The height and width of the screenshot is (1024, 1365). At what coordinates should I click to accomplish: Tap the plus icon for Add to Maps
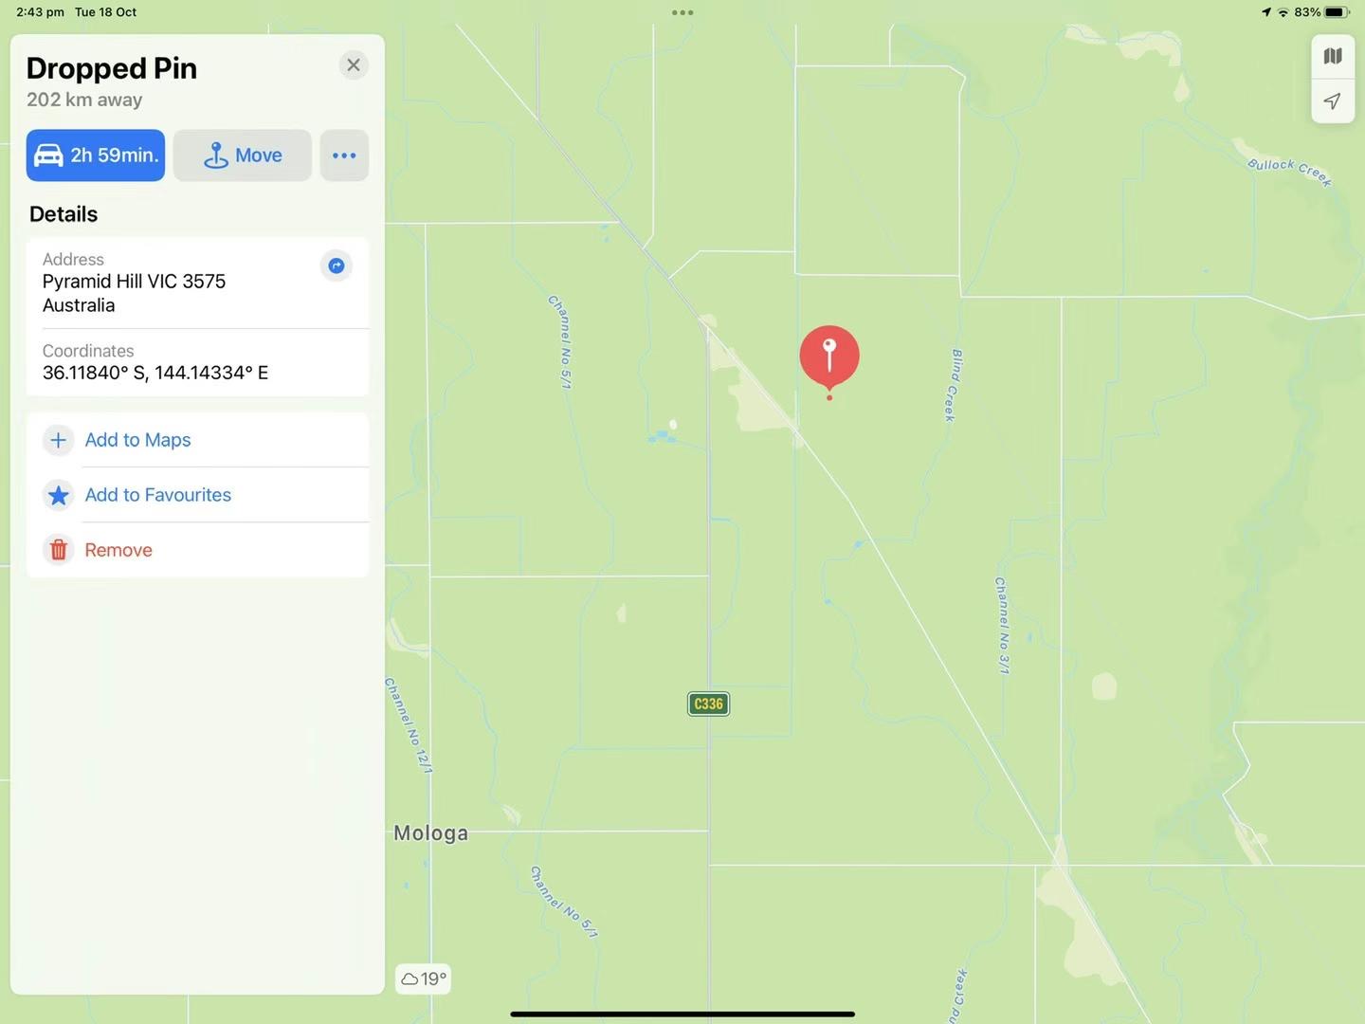[58, 440]
